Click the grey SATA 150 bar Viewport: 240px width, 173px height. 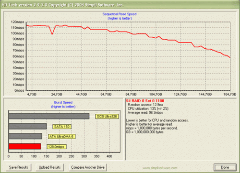(x=28, y=126)
